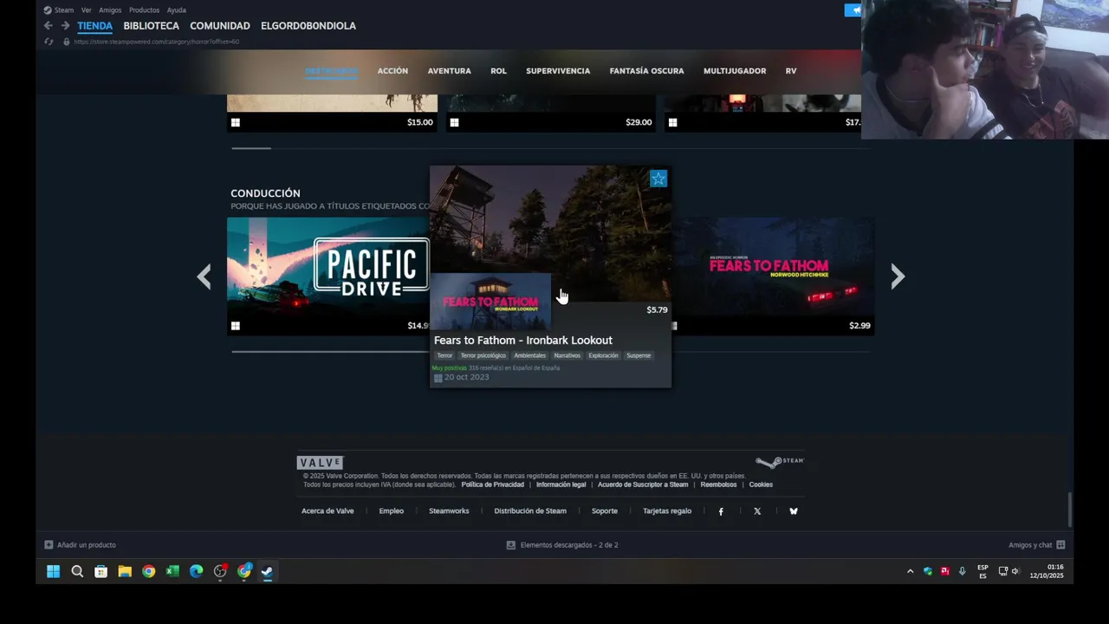Go forward with the Steam forward arrow

click(65, 26)
